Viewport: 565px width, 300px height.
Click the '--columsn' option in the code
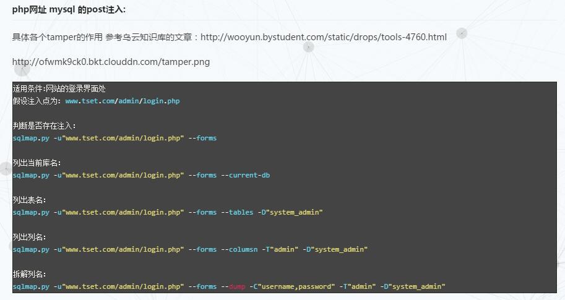[239, 249]
